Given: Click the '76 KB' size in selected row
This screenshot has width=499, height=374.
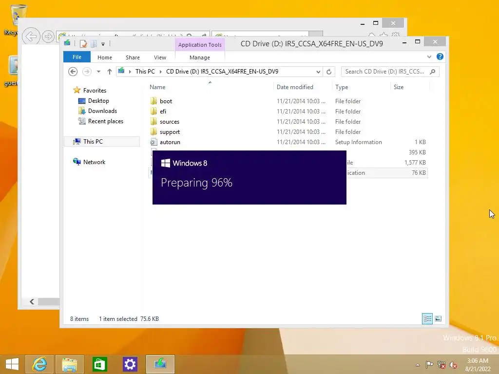Looking at the screenshot, I should 419,173.
